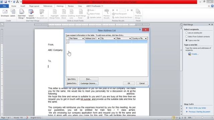Image resolution: width=214 pixels, height=120 pixels.
Task: Switch to Insert tab
Action: point(23,6)
